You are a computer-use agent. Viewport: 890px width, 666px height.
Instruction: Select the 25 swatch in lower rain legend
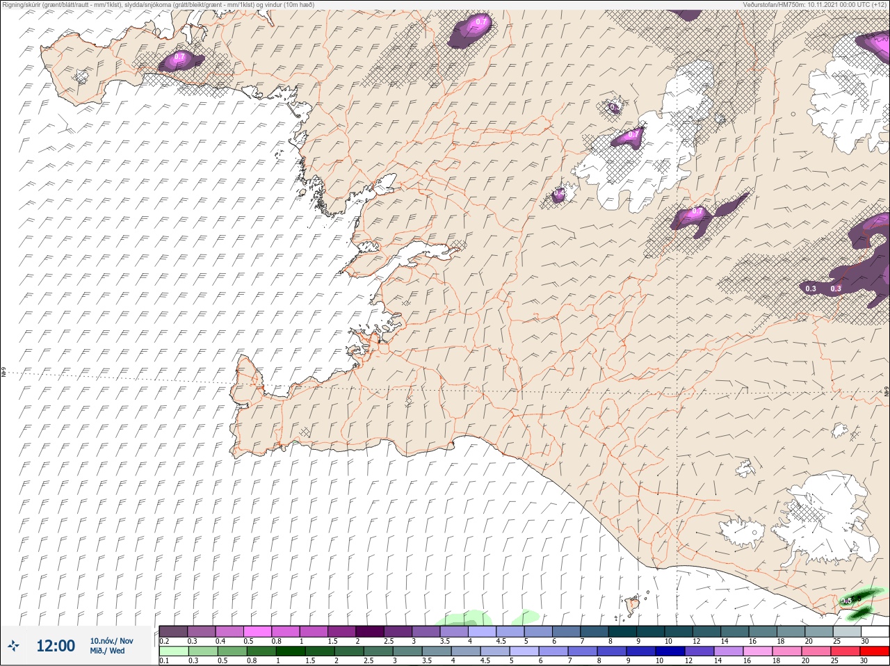point(845,651)
